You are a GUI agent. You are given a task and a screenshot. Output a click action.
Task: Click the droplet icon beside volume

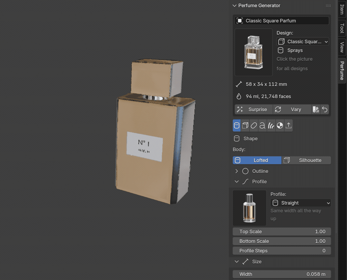[239, 97]
